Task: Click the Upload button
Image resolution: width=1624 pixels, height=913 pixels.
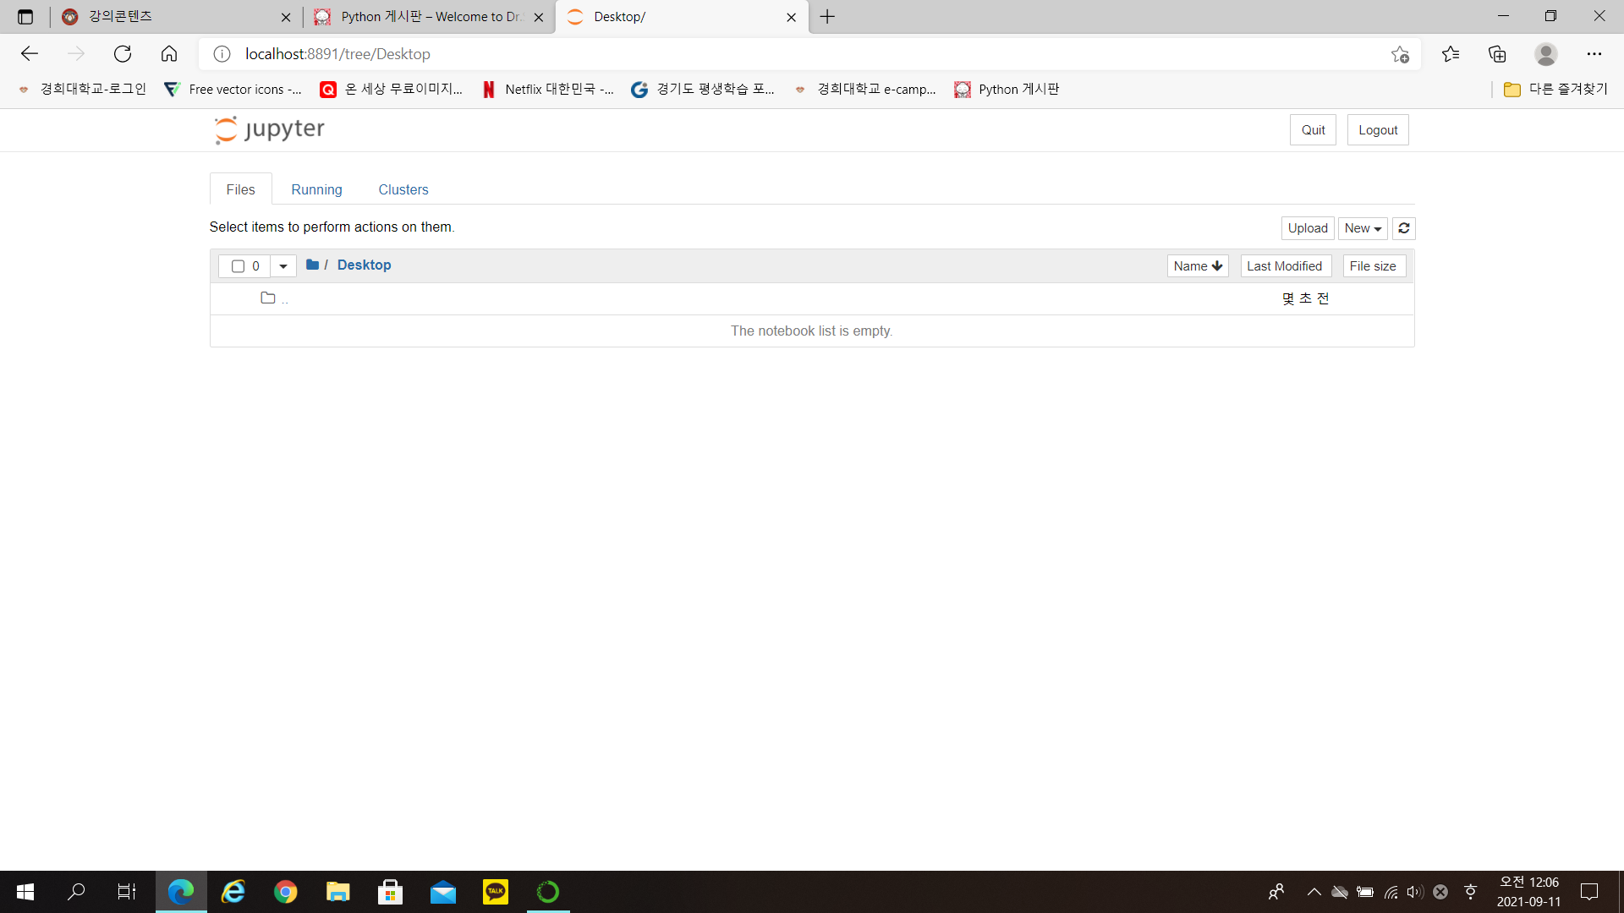Action: pyautogui.click(x=1307, y=228)
